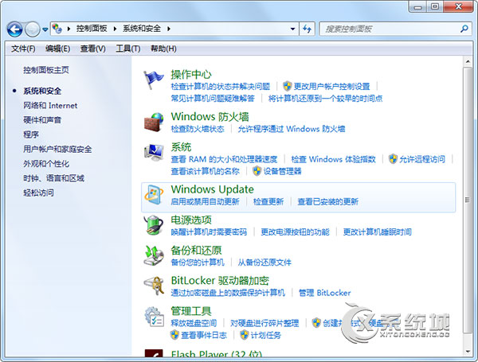The image size is (478, 362).
Task: Open the 编辑(E) menu
Action: click(57, 49)
